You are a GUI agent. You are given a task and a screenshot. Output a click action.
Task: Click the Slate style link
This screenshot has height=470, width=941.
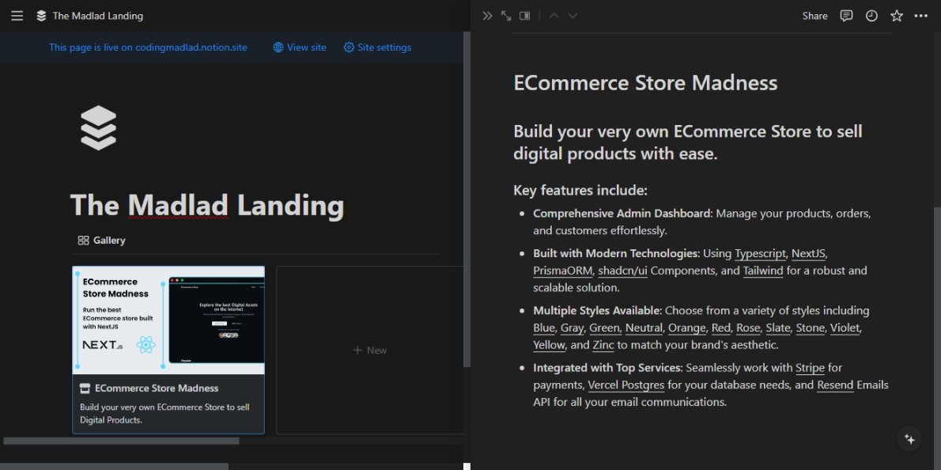tap(778, 328)
